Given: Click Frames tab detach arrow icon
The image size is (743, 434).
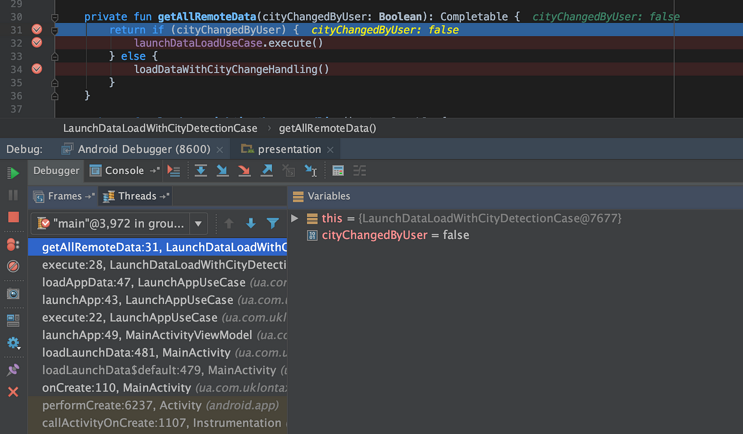Looking at the screenshot, I should coord(90,196).
